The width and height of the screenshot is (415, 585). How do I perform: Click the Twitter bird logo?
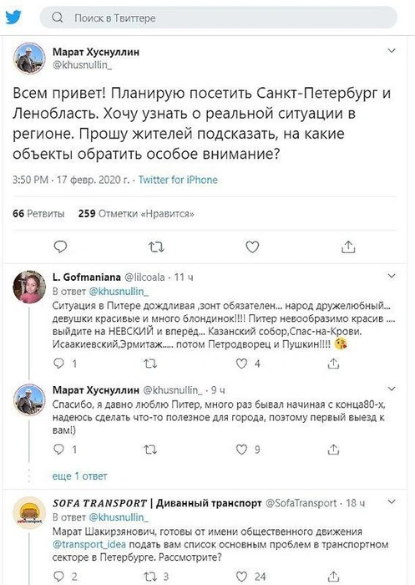click(13, 18)
